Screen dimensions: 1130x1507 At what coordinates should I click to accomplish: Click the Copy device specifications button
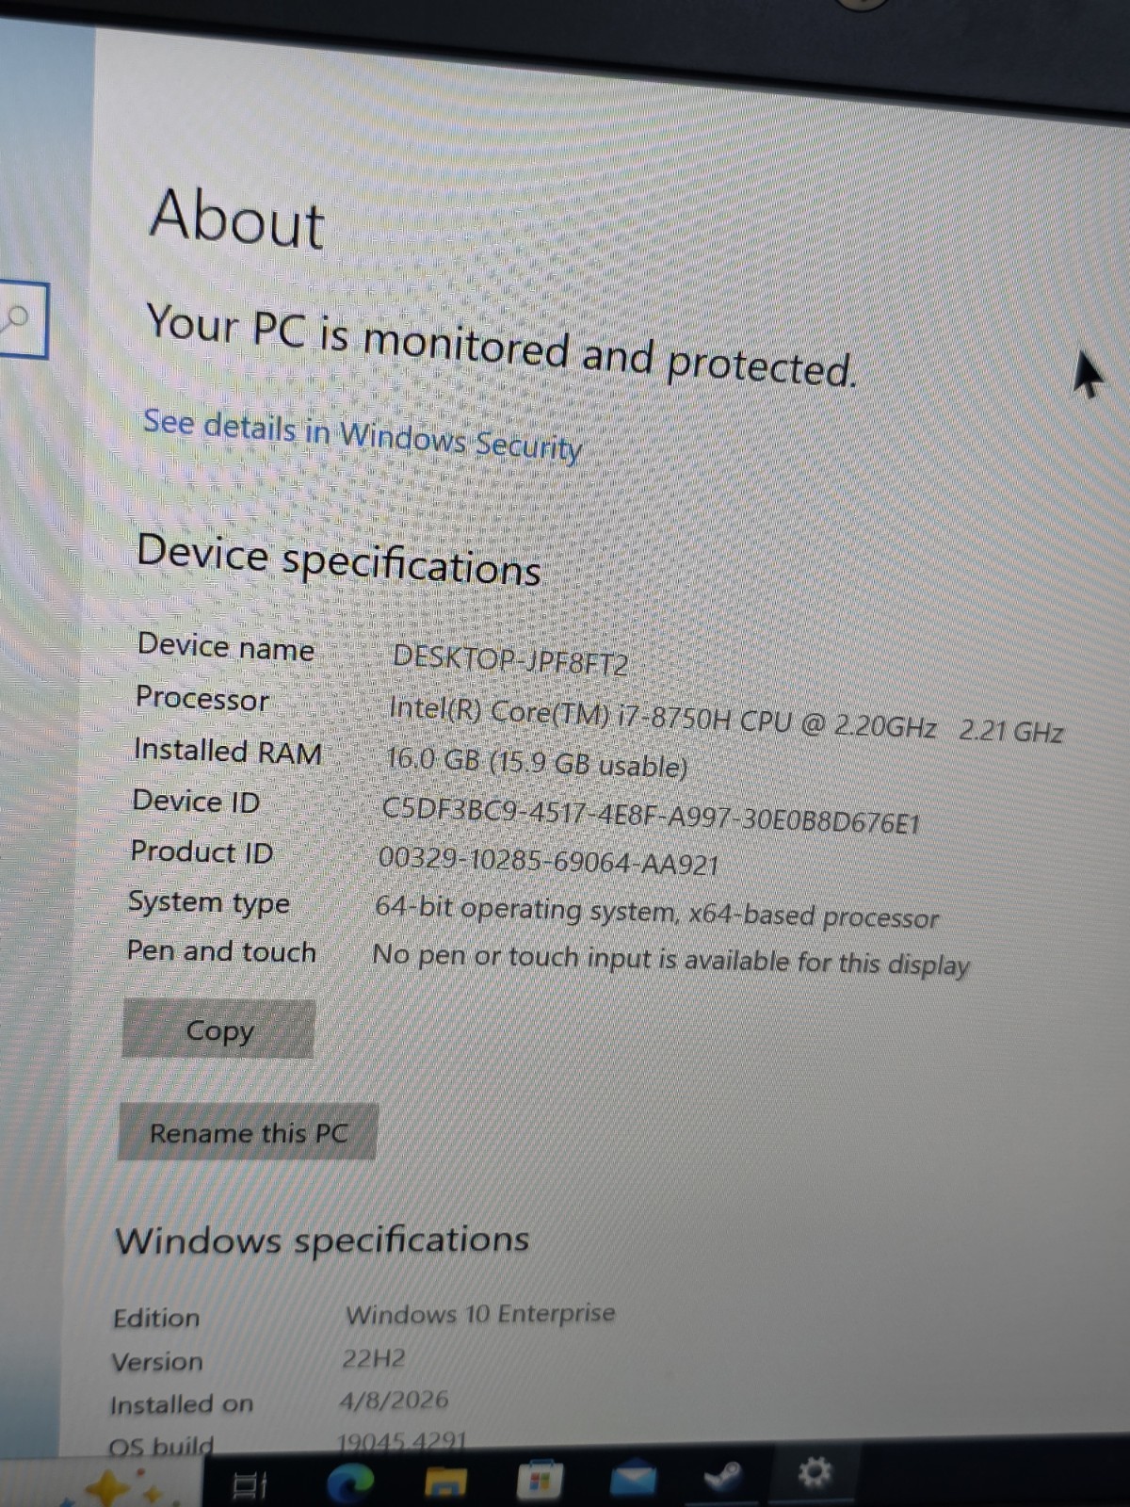218,1029
